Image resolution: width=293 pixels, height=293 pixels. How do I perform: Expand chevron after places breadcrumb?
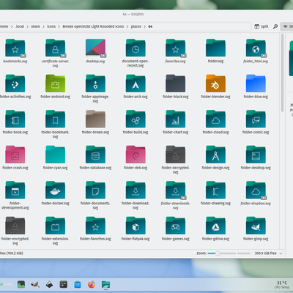click(x=145, y=26)
